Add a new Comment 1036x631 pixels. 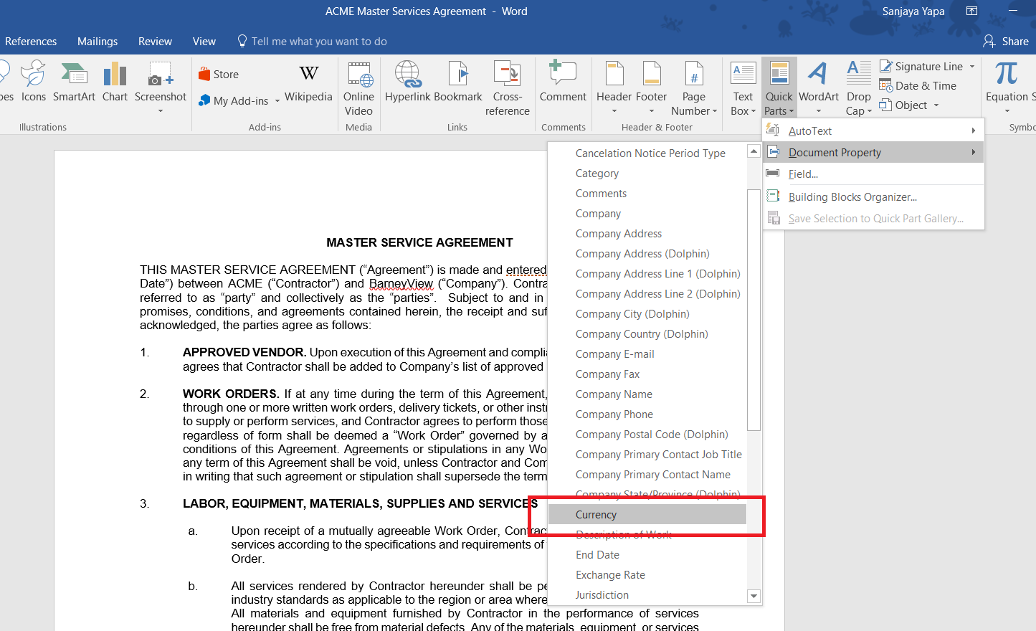click(563, 82)
